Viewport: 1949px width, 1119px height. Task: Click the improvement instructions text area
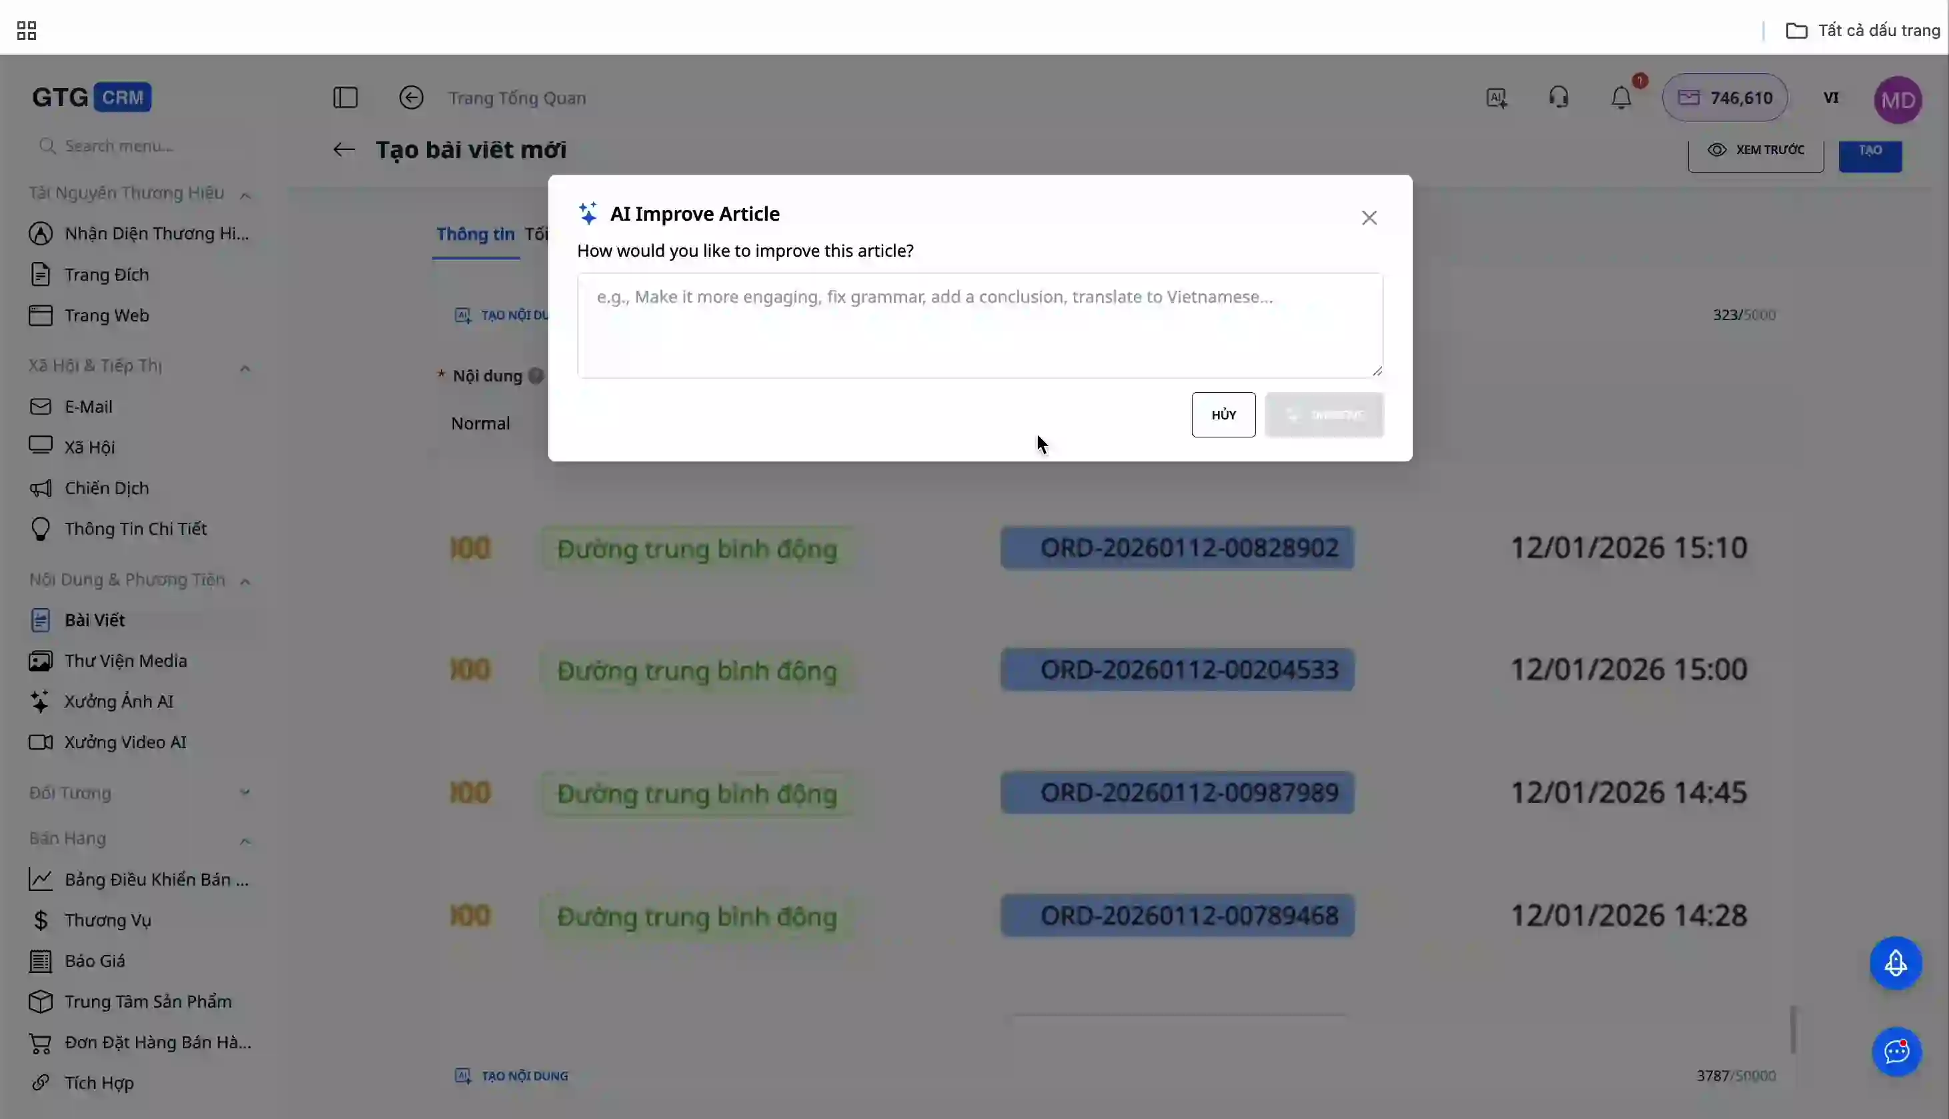(979, 325)
